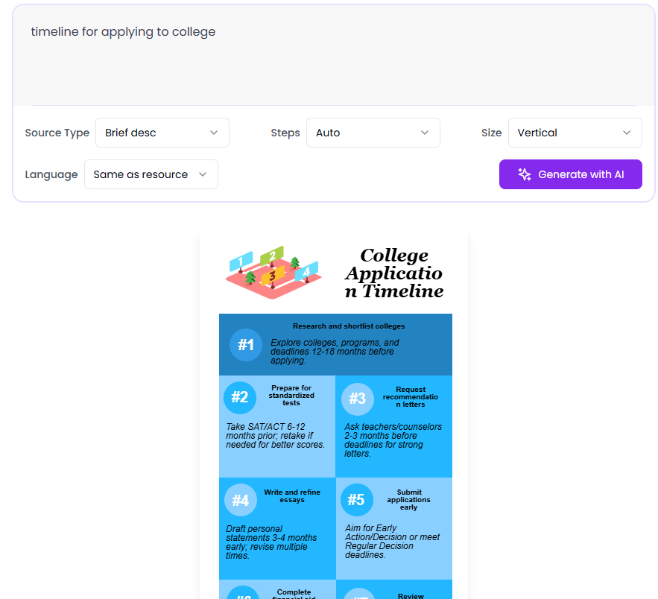Click the Size label

tap(491, 133)
